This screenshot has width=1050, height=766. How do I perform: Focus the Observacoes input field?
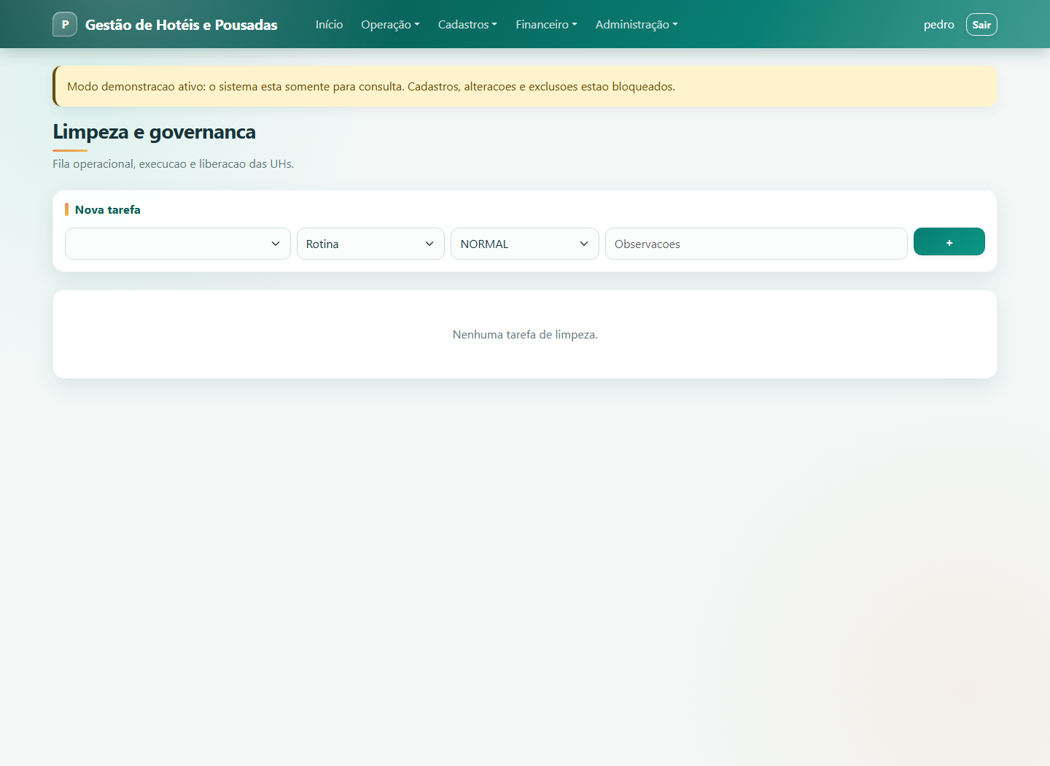(x=756, y=244)
